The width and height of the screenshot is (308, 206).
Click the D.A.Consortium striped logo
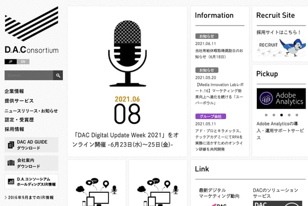tap(31, 24)
